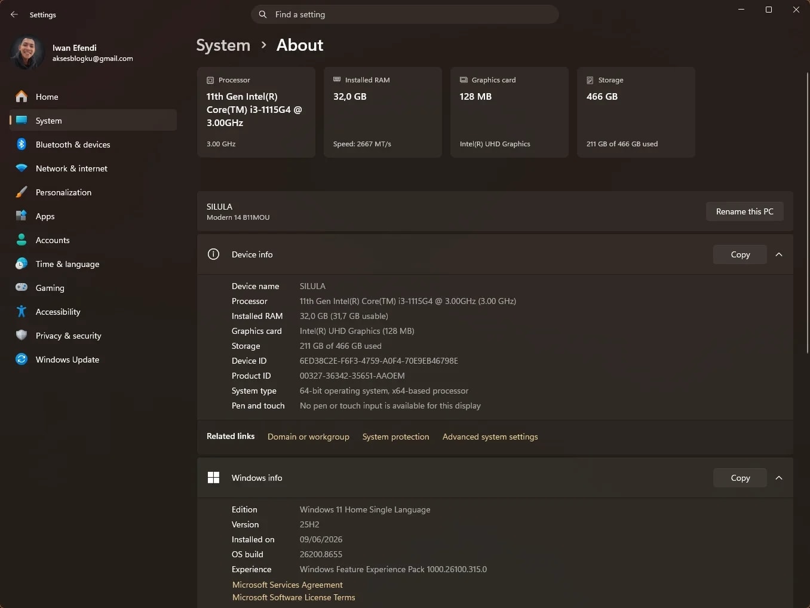Go to Personalization settings
The image size is (810, 608).
tap(93, 192)
